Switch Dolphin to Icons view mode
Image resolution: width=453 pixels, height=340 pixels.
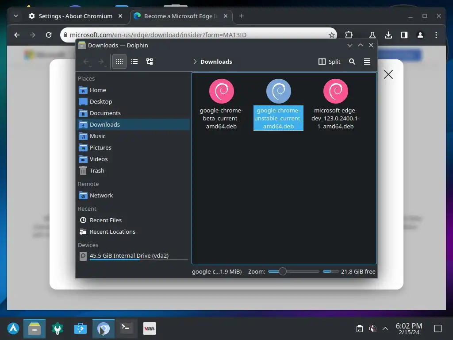[119, 62]
